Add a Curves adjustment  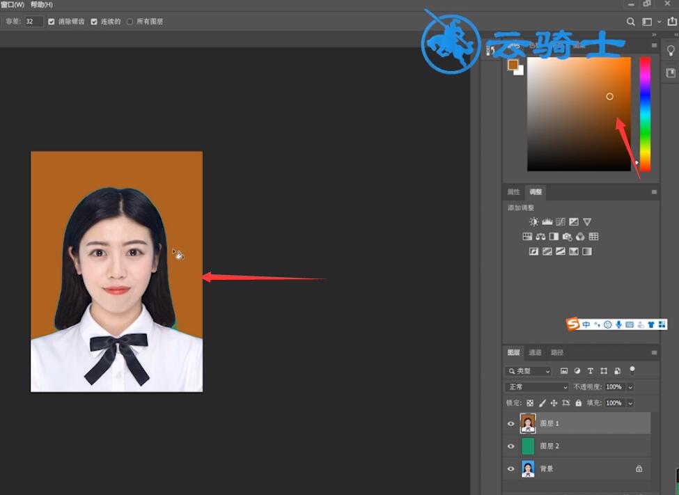(561, 221)
